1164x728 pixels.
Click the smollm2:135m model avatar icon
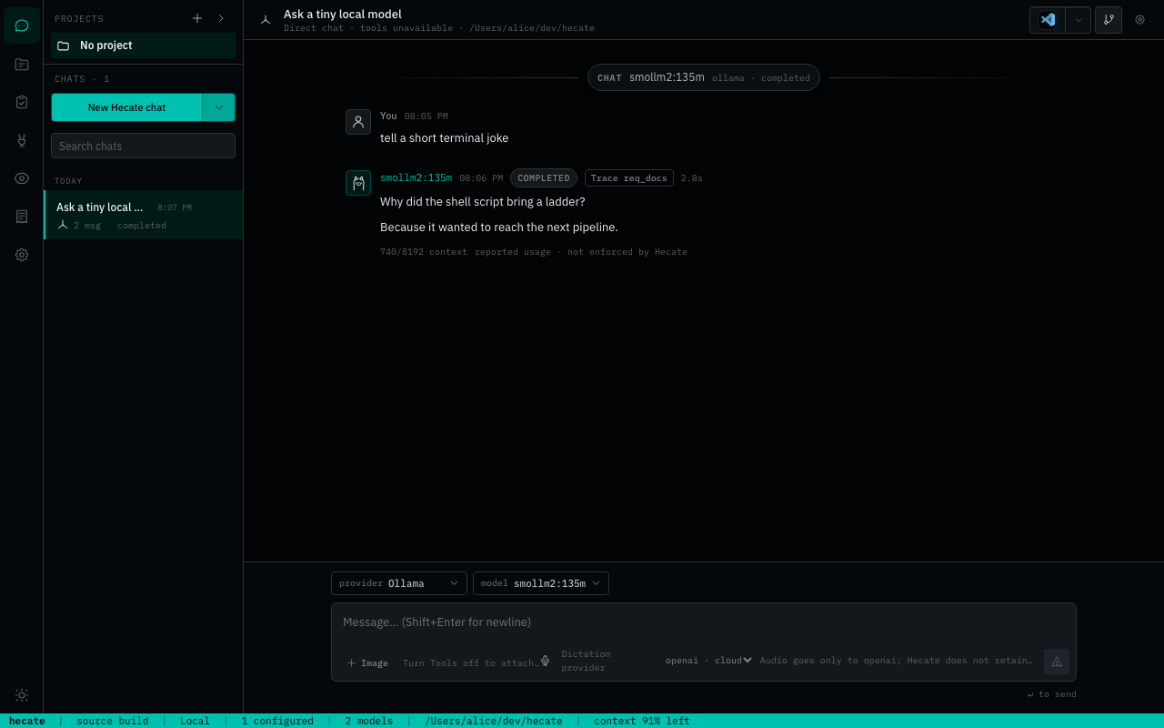tap(358, 183)
